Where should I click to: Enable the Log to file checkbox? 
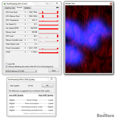click(x=6, y=64)
